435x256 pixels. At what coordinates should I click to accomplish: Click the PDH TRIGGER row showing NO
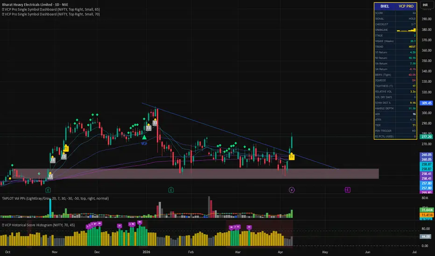pyautogui.click(x=395, y=131)
